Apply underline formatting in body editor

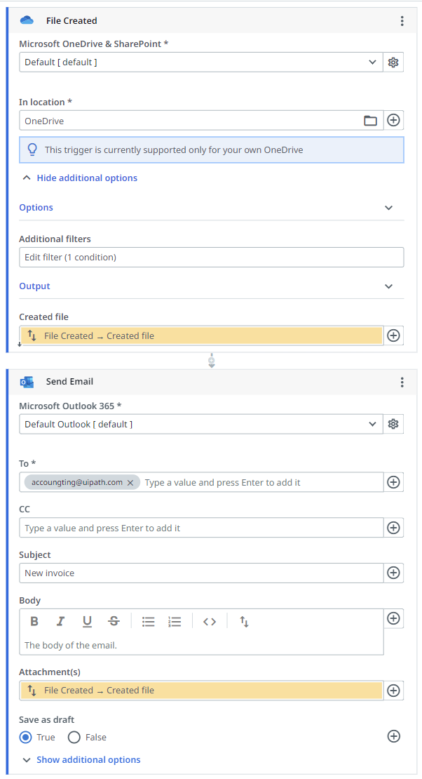tap(87, 621)
